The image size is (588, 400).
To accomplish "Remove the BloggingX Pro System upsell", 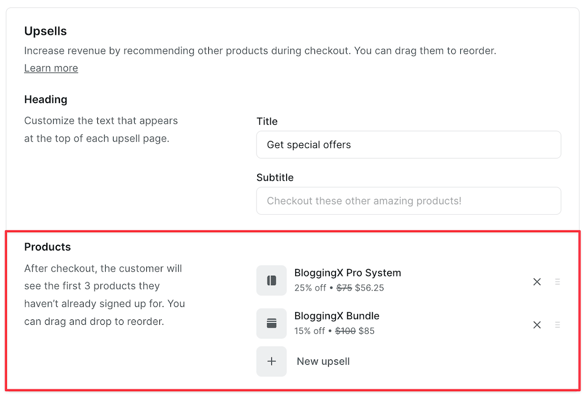I will point(537,282).
